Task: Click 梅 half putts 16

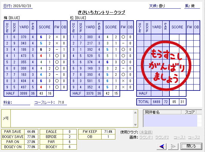Action: (x=50, y=93)
